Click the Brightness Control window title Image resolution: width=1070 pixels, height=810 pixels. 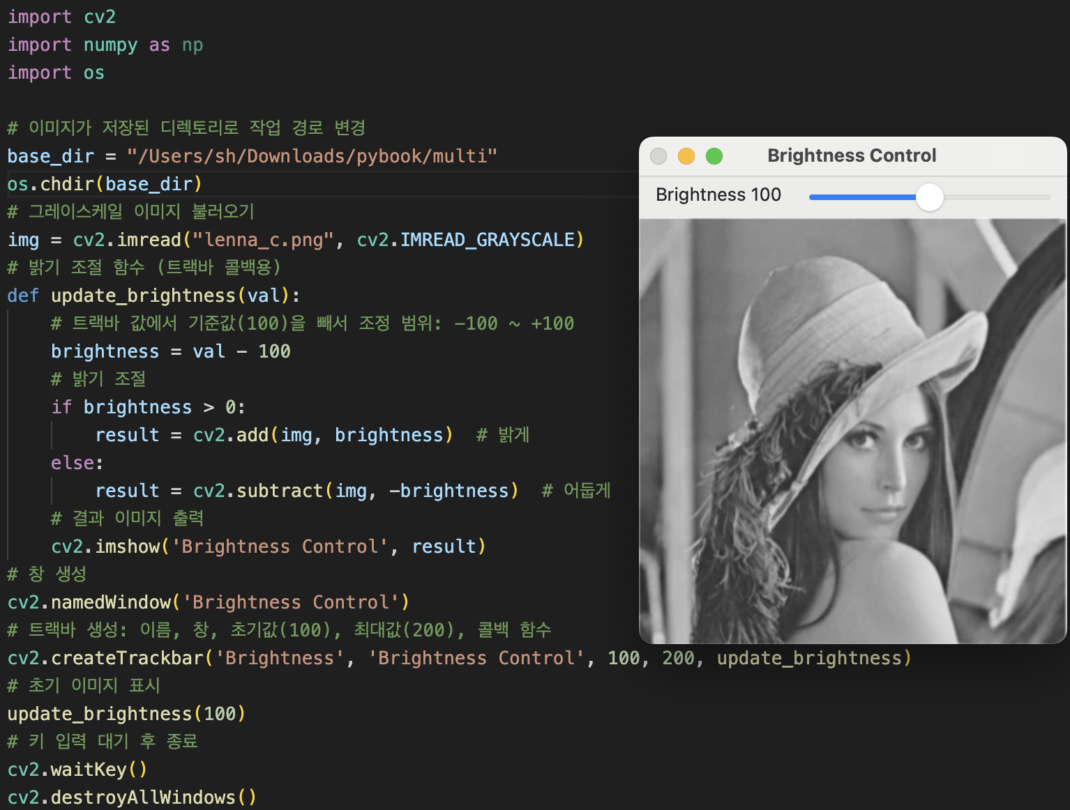point(852,155)
